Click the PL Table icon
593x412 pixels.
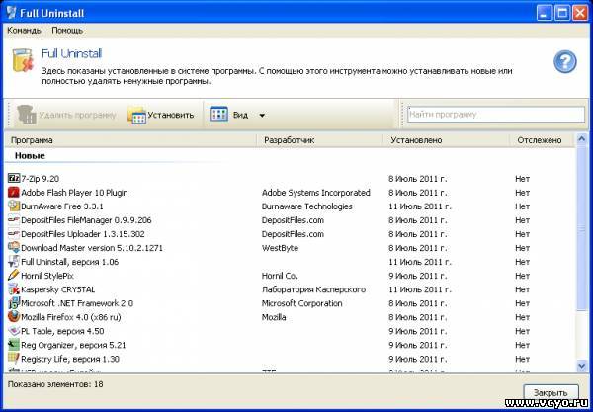click(14, 331)
